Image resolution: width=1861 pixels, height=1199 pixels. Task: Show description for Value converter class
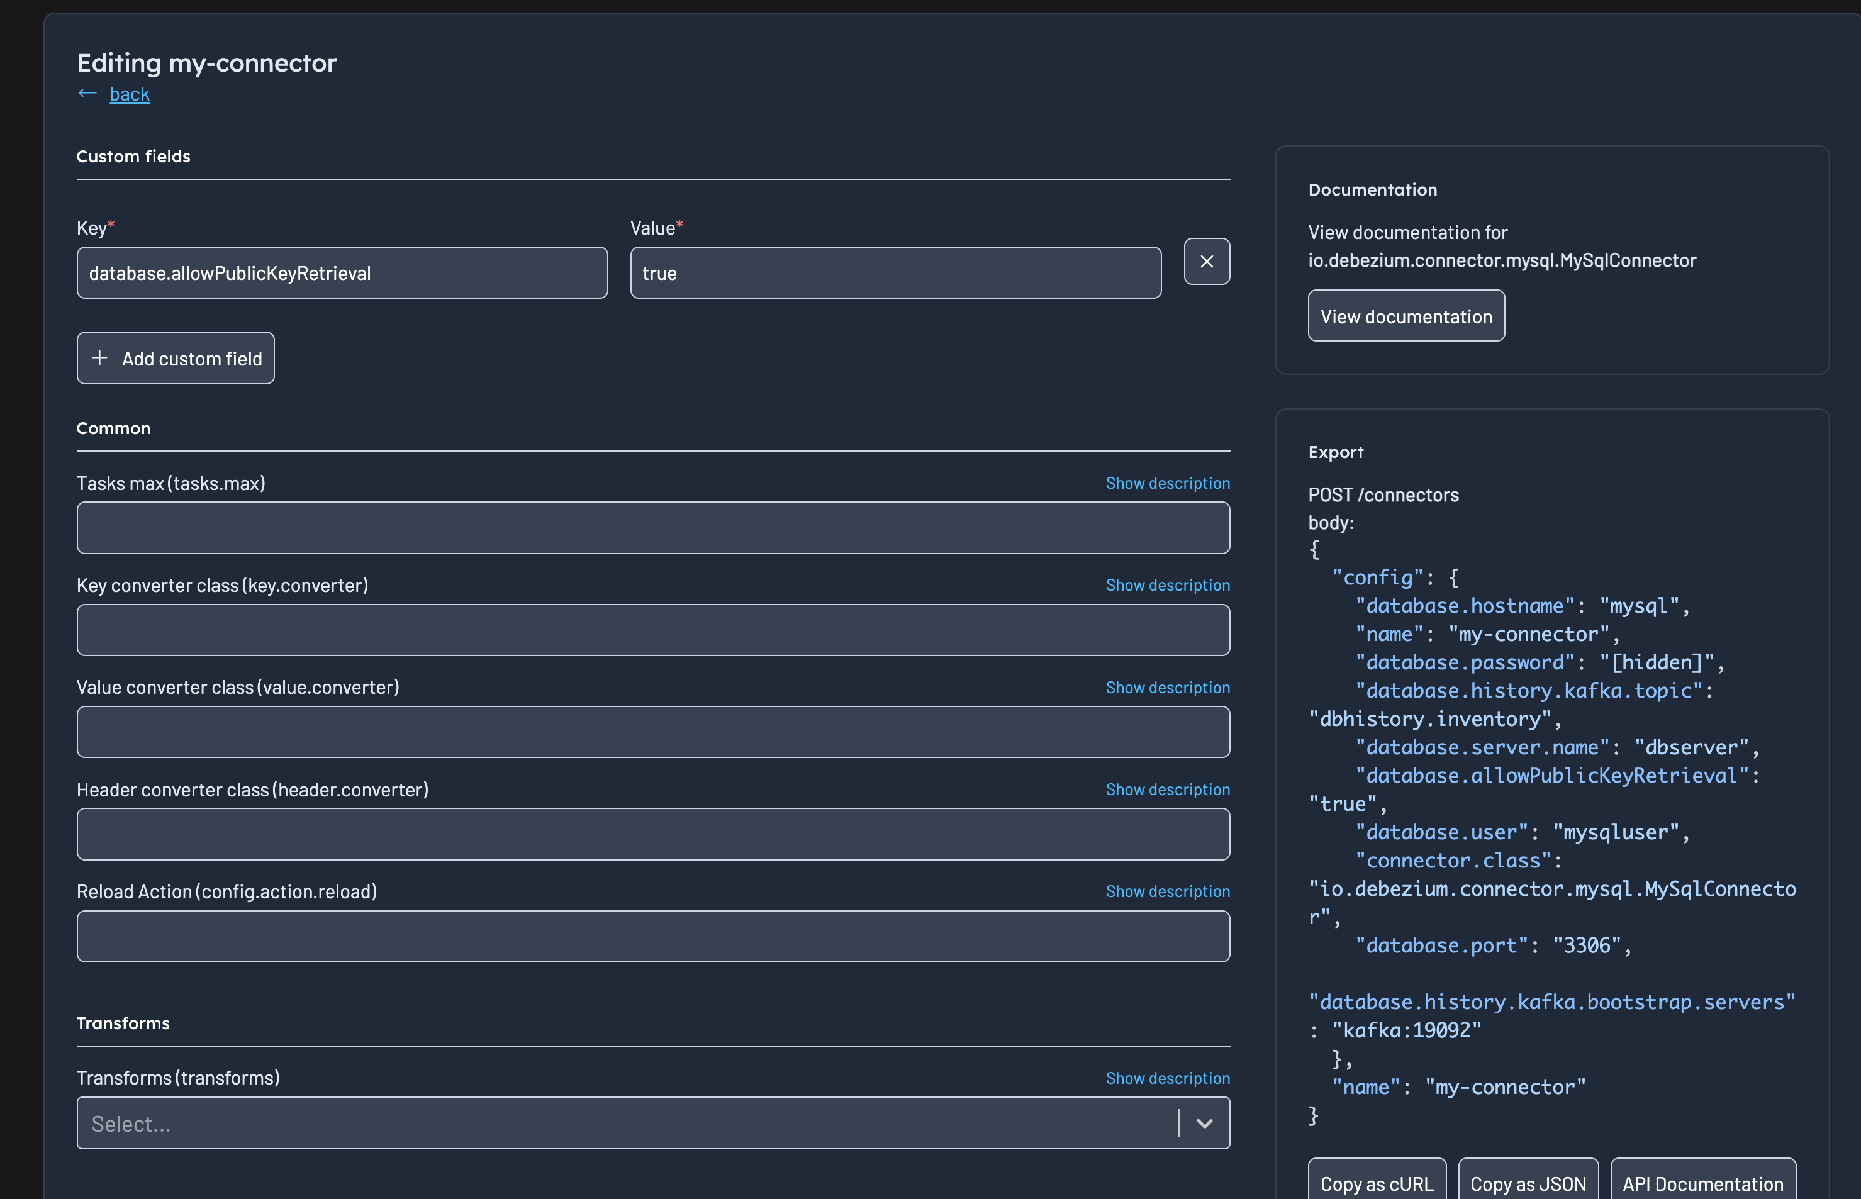click(x=1167, y=688)
